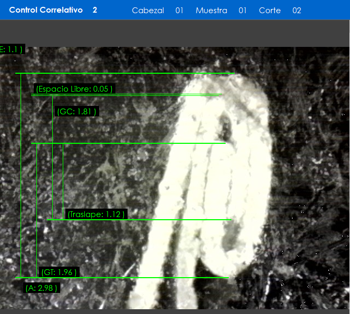Select the Muestra value 01
This screenshot has width=350, height=314.
tap(242, 11)
